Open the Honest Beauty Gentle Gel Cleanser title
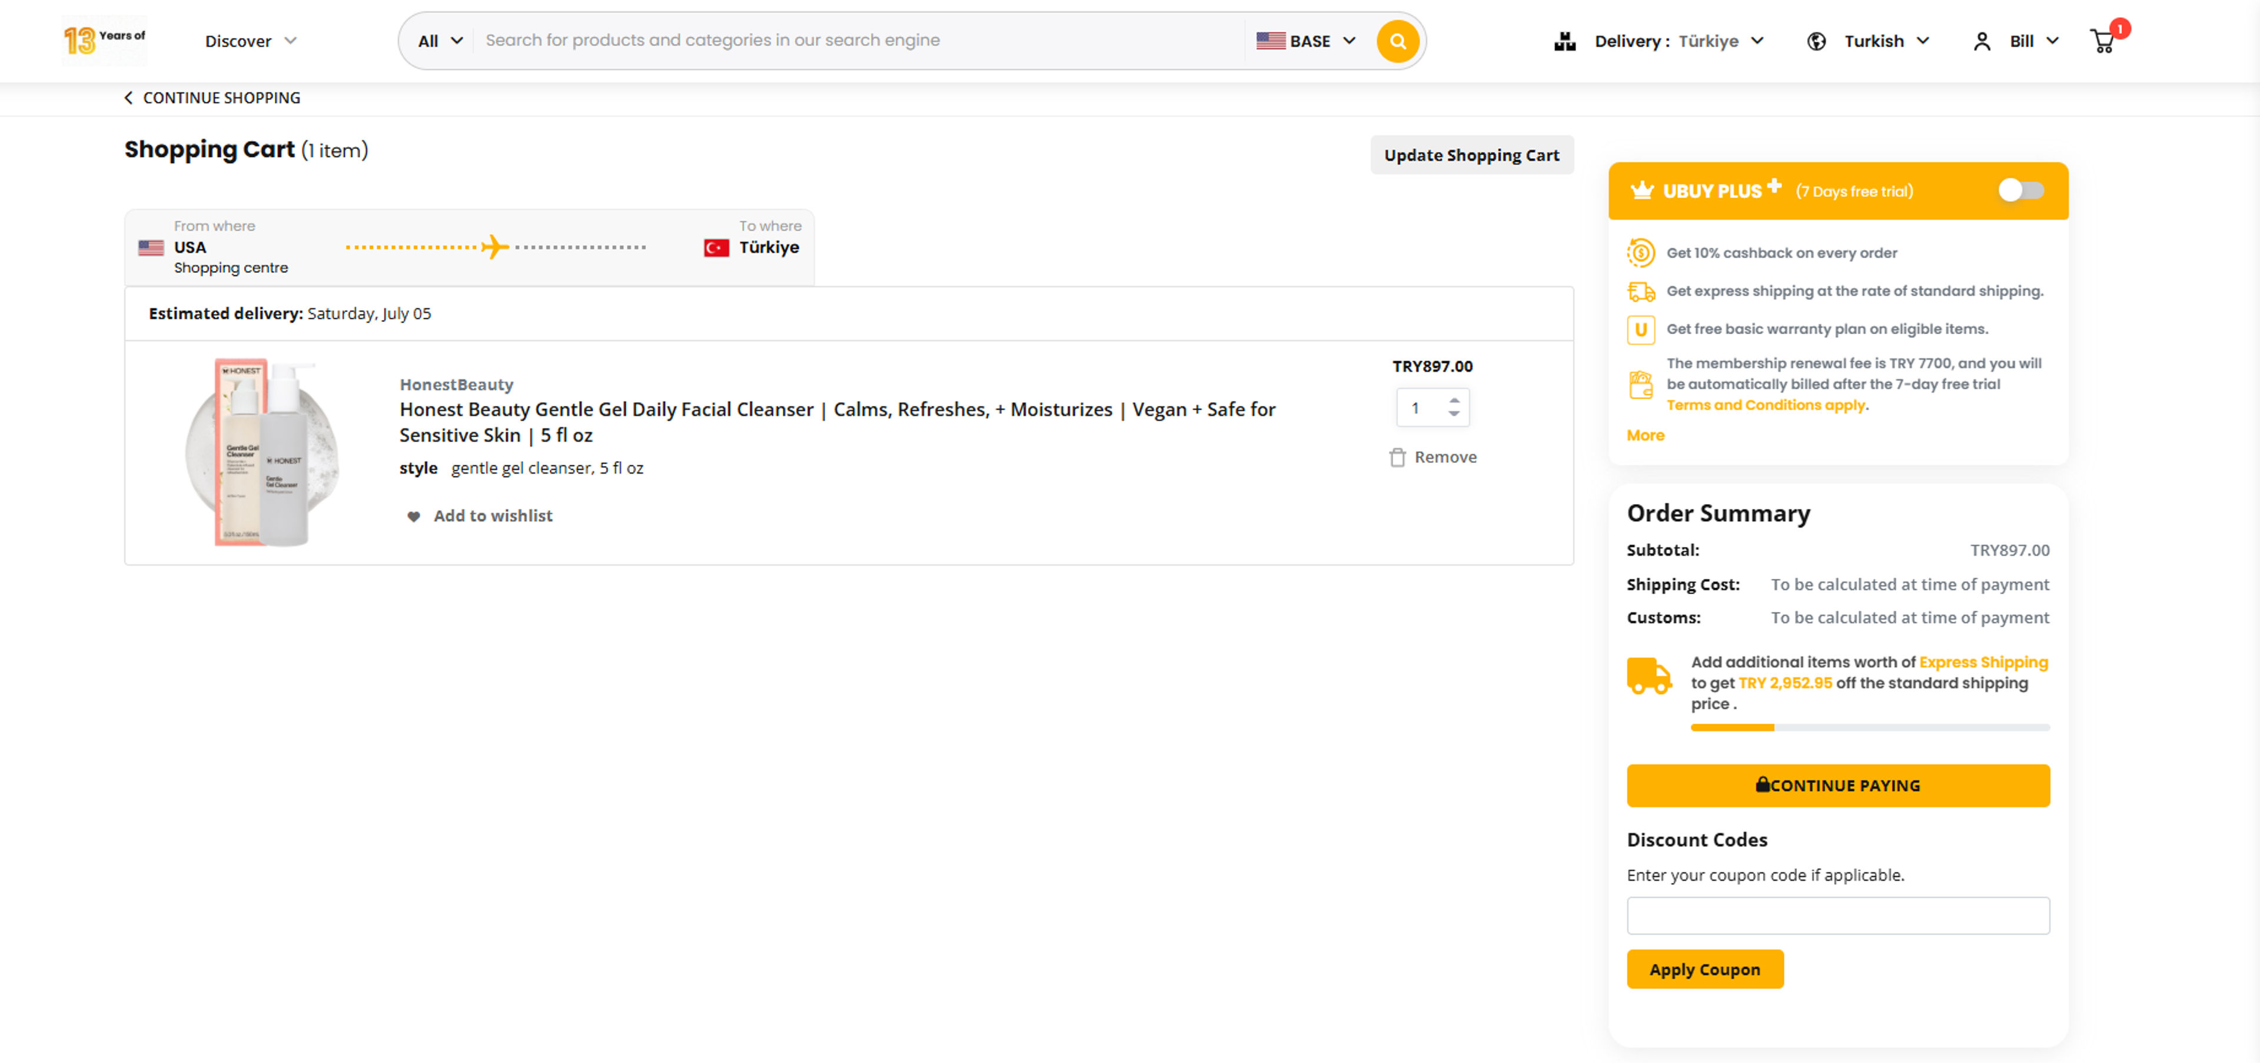 tap(837, 422)
